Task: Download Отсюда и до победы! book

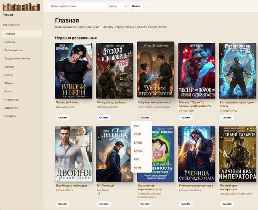Action: [104, 118]
